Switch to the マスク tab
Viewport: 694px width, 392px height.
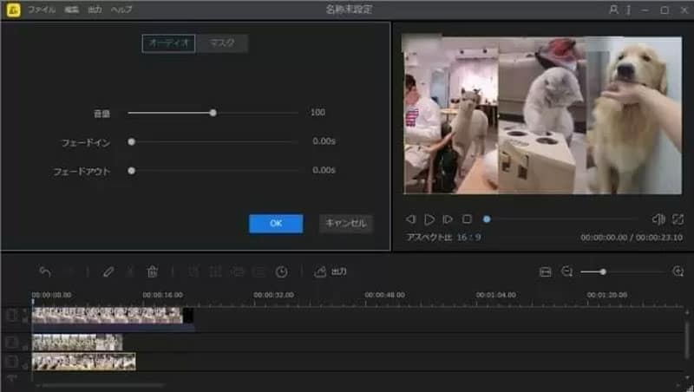pos(222,43)
